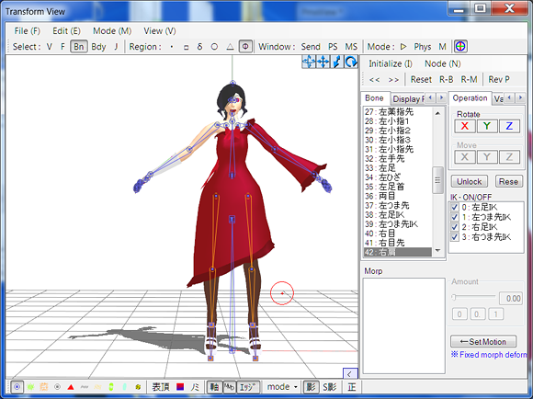
Task: Open the Initialize (I) menu
Action: coord(391,64)
